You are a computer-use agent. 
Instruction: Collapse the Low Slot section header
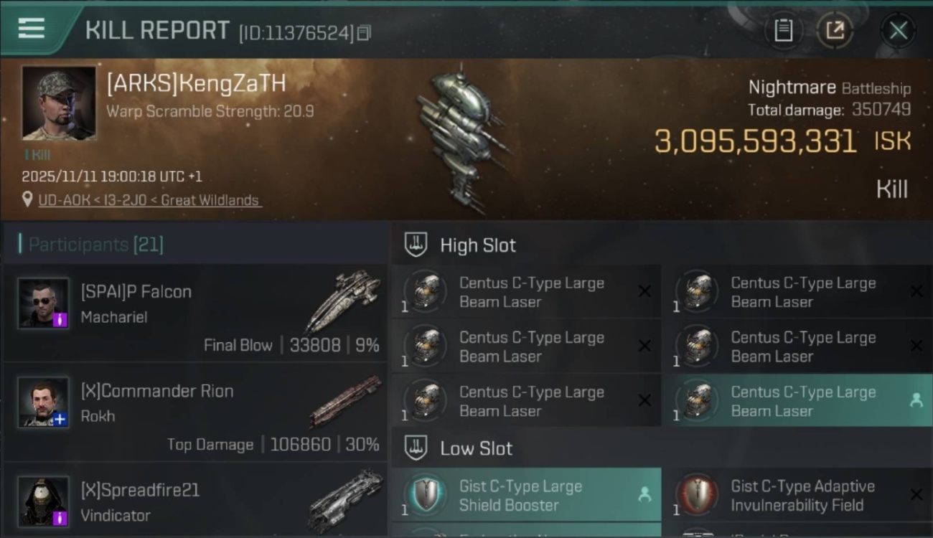(661, 448)
